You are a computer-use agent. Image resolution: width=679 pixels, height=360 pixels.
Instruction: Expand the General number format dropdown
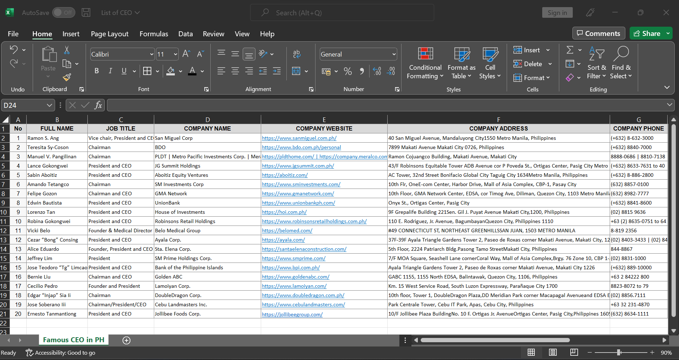point(394,54)
